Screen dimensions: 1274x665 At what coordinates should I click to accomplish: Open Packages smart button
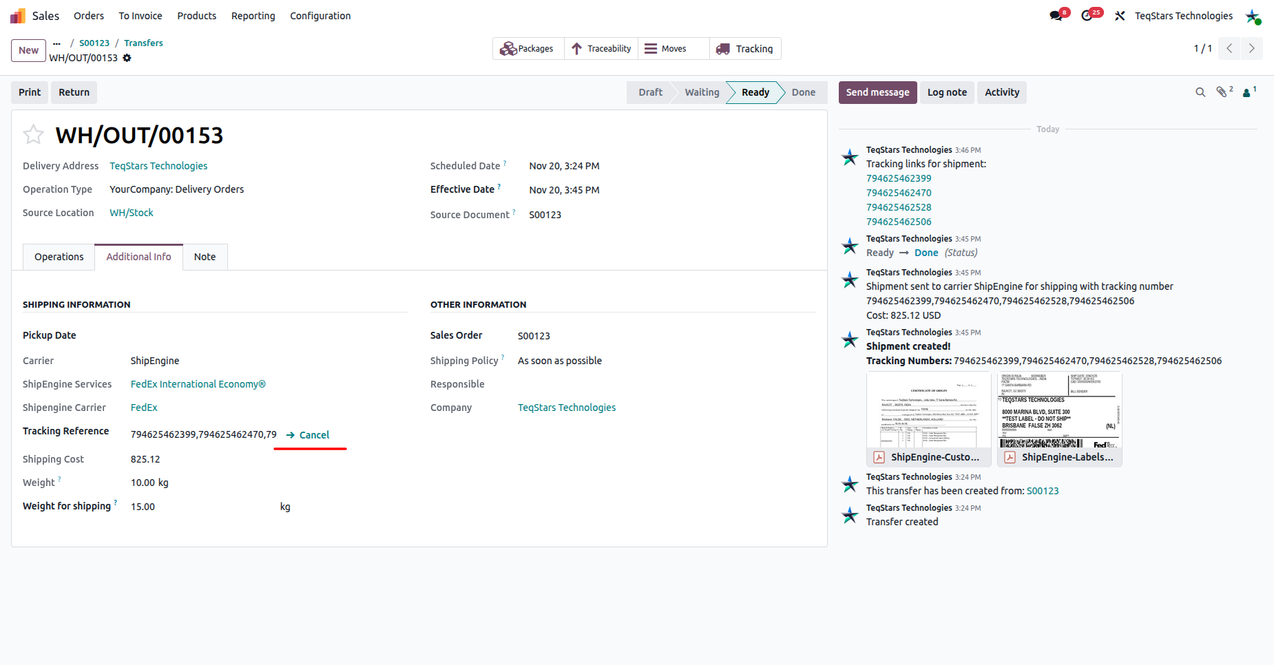(528, 49)
